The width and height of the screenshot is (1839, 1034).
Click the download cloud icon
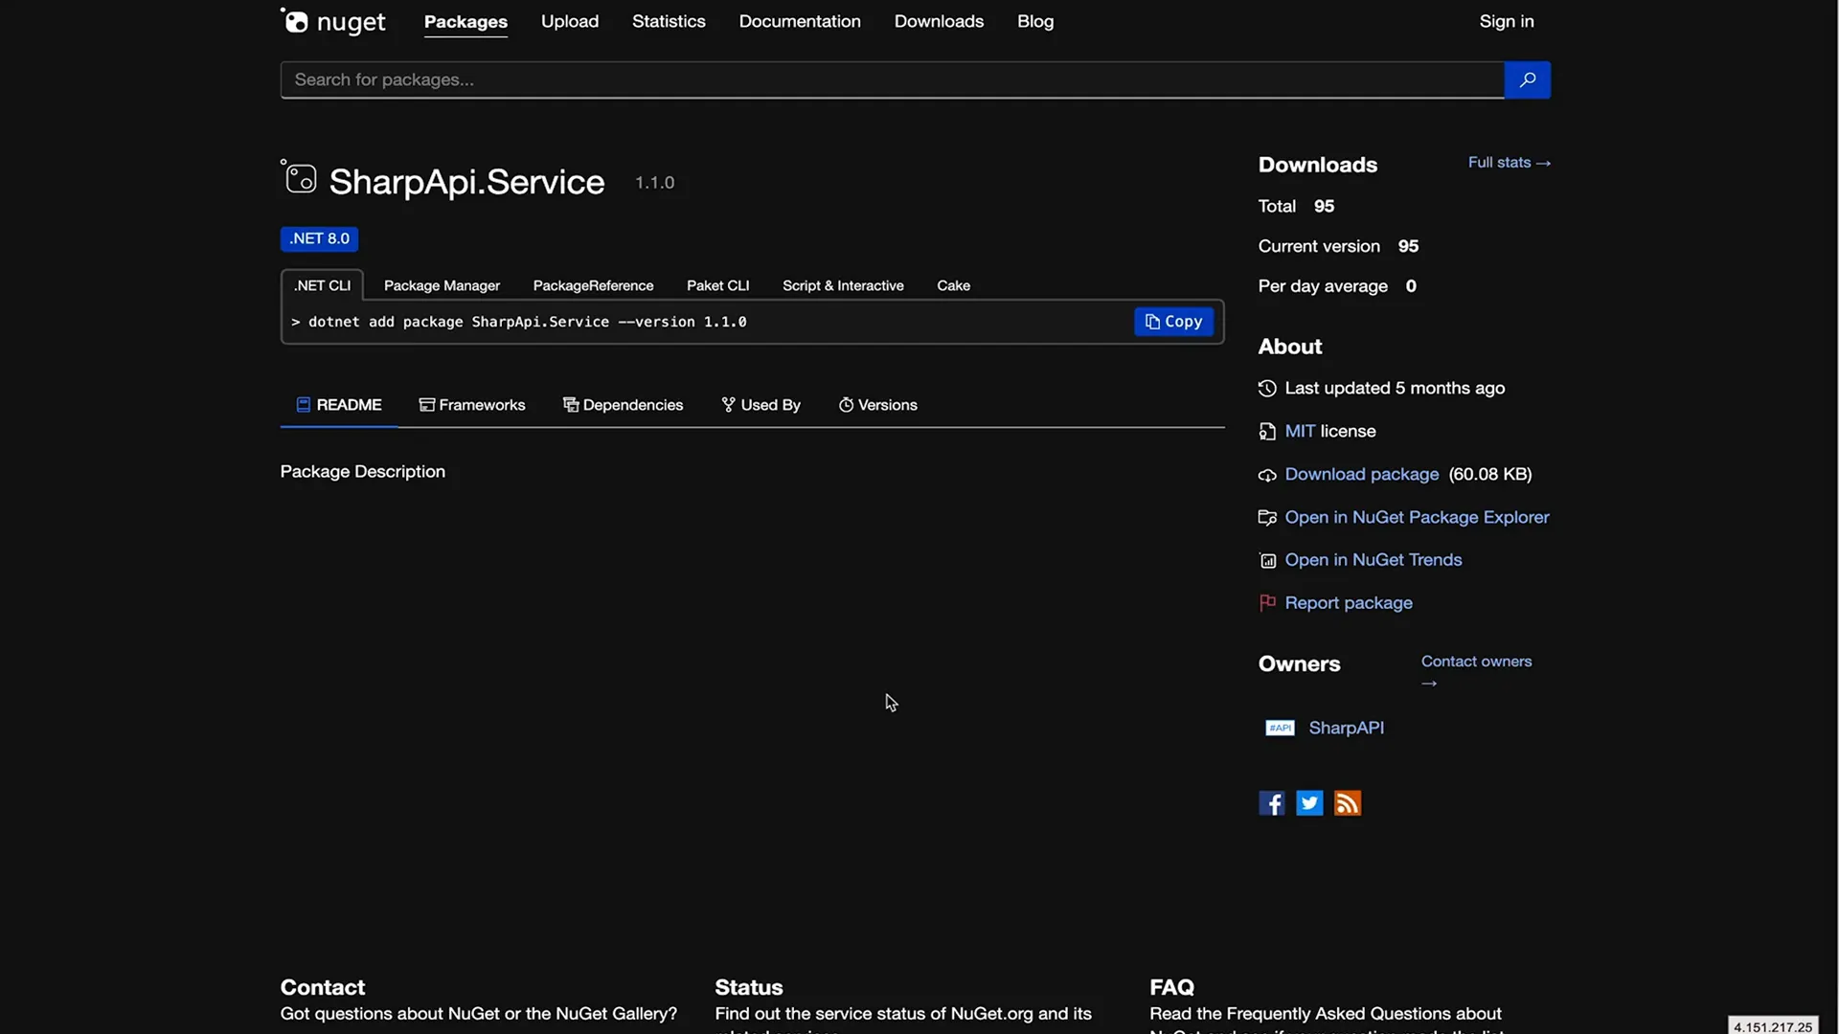click(1267, 475)
